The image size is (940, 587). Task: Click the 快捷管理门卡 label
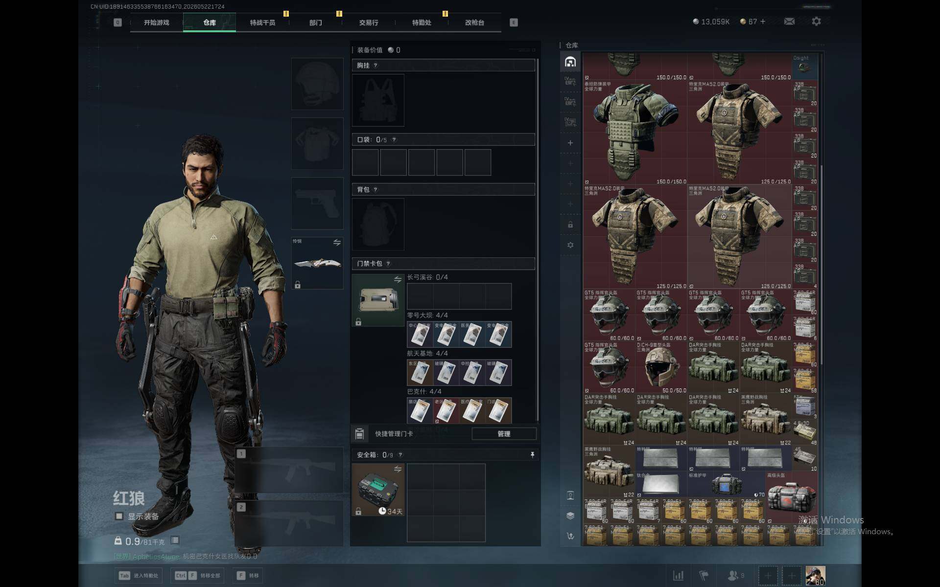coord(394,434)
